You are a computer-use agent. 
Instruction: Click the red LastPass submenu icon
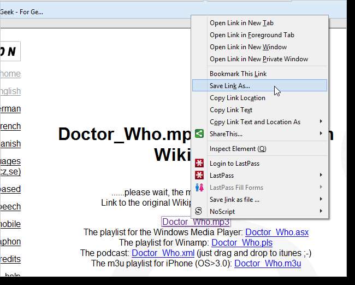point(199,175)
